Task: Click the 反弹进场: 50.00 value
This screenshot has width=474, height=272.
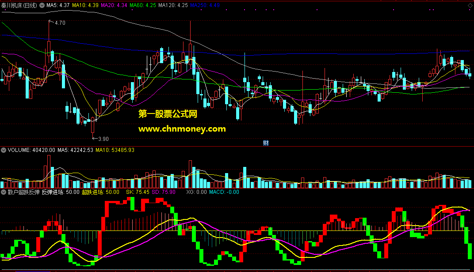Action: click(x=61, y=192)
